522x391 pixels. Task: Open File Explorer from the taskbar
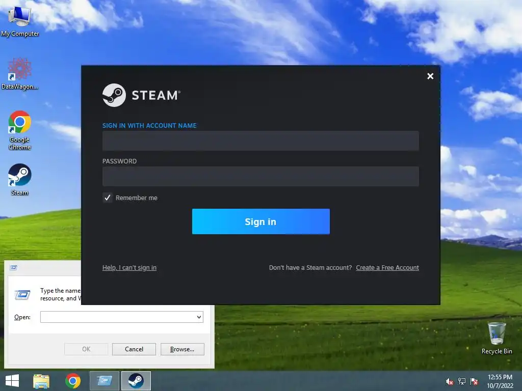(41, 381)
